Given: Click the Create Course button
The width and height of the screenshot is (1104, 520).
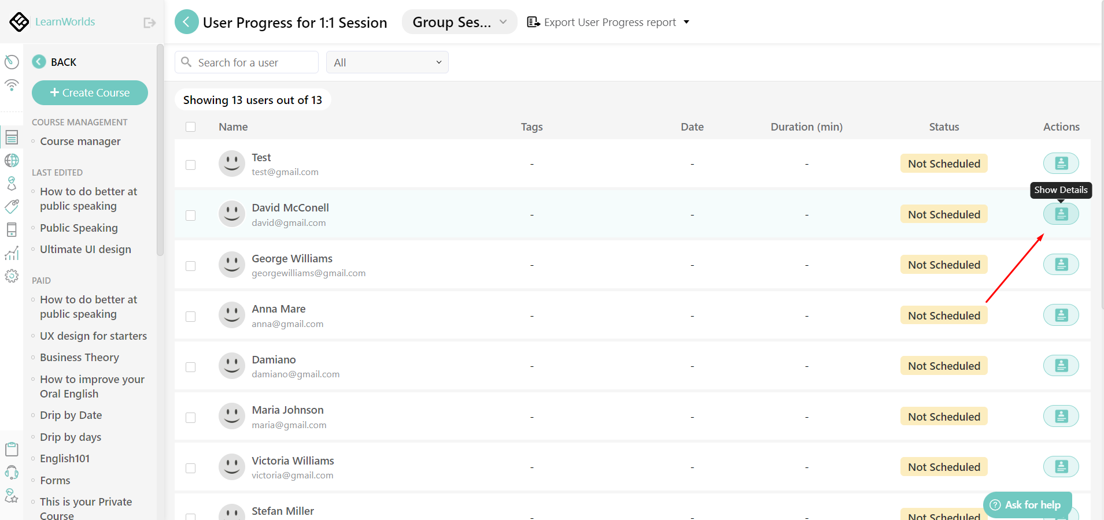Looking at the screenshot, I should (90, 92).
